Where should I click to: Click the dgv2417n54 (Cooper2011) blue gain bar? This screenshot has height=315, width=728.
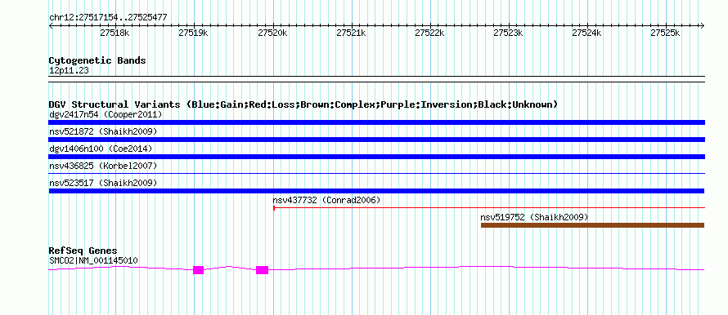(x=376, y=122)
